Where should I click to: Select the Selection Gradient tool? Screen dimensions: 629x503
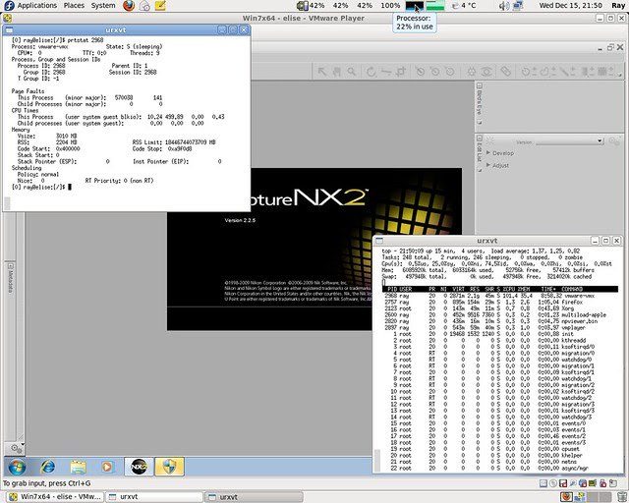pyautogui.click(x=588, y=72)
